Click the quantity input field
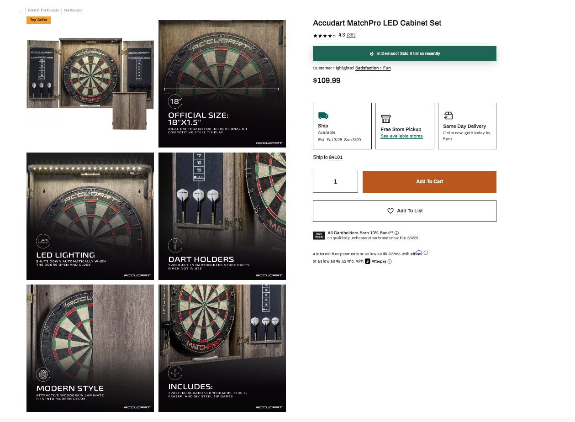The height and width of the screenshot is (422, 575). coord(335,182)
